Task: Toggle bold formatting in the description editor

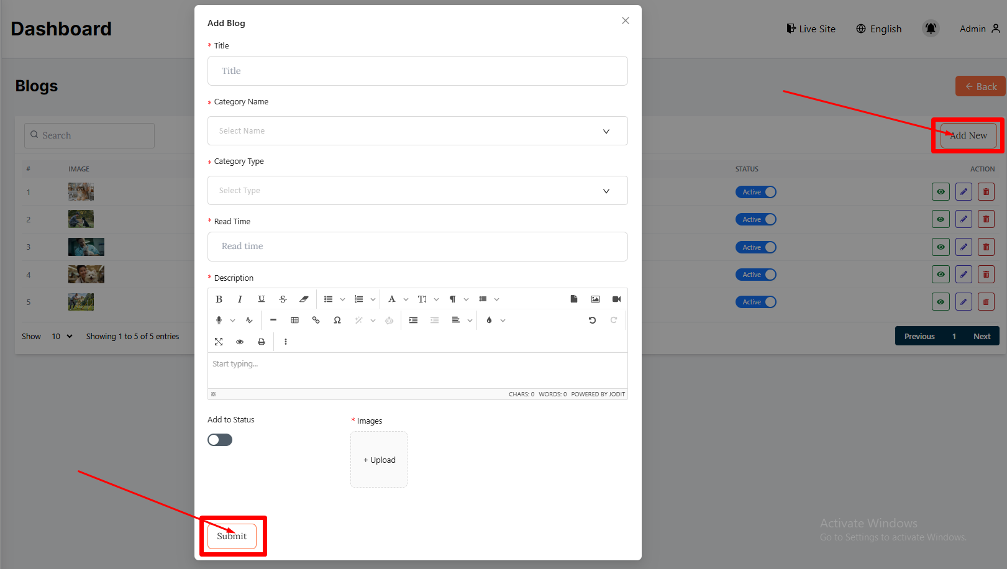Action: 219,299
